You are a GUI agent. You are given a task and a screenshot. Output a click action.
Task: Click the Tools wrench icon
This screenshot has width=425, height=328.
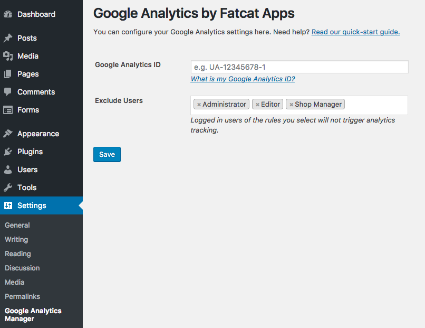(x=8, y=188)
